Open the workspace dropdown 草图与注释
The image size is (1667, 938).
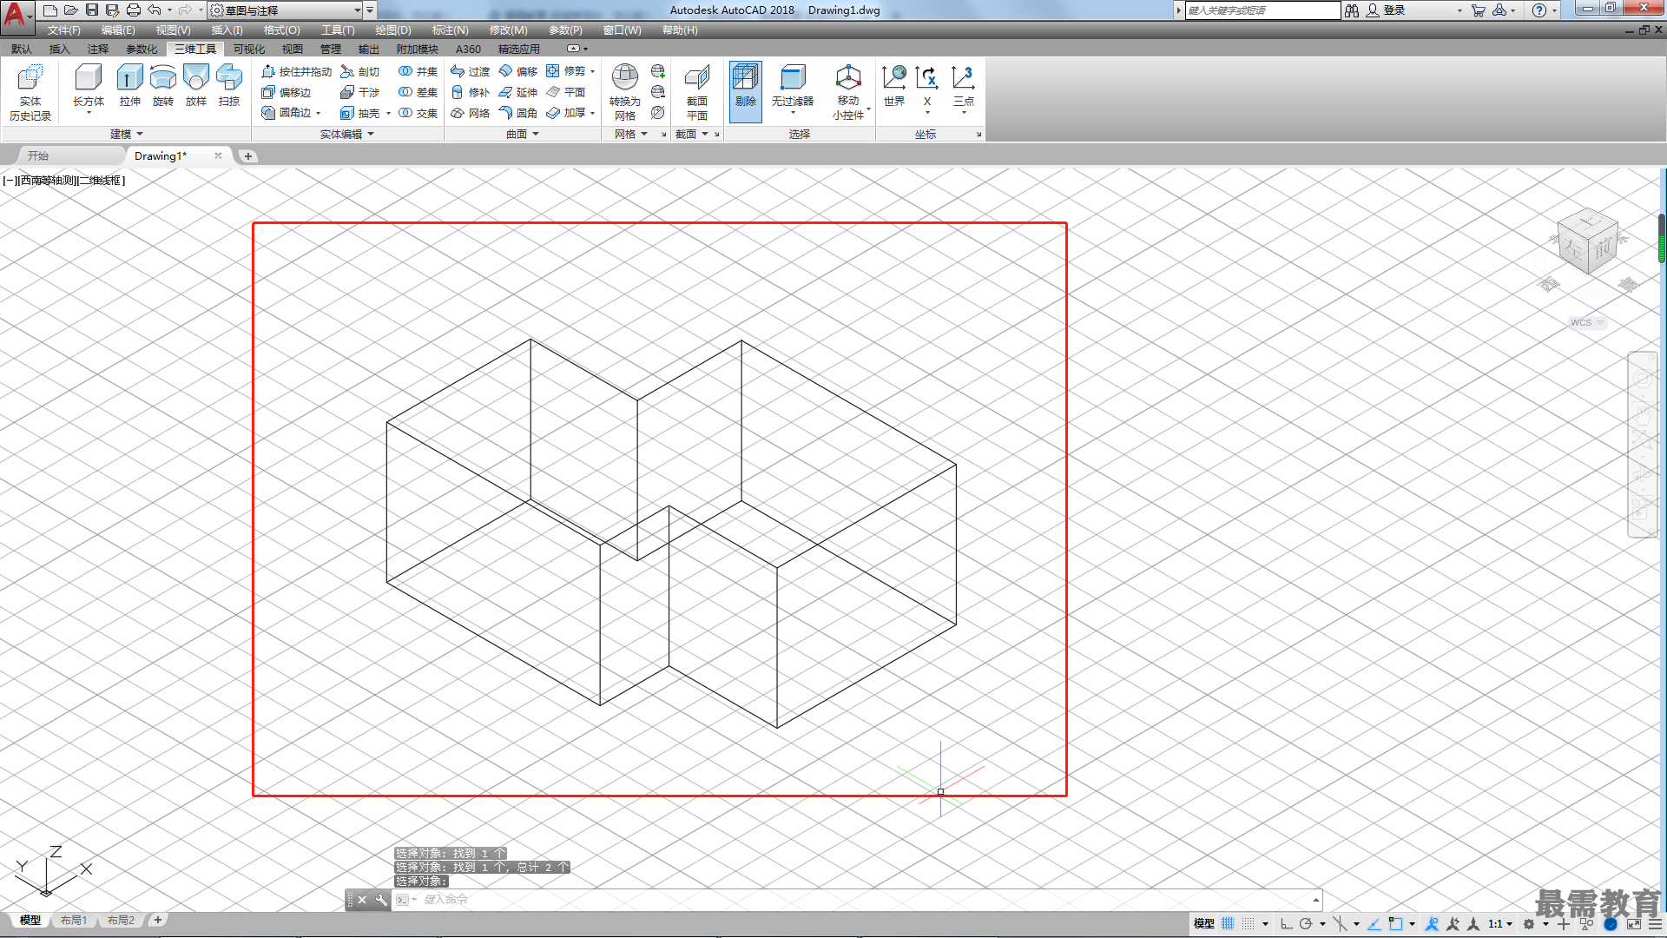pos(285,10)
